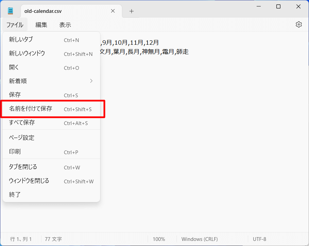Screen dimensions: 309x246
Task: Choose 新しいタブ from the file menu
Action: (x=51, y=40)
